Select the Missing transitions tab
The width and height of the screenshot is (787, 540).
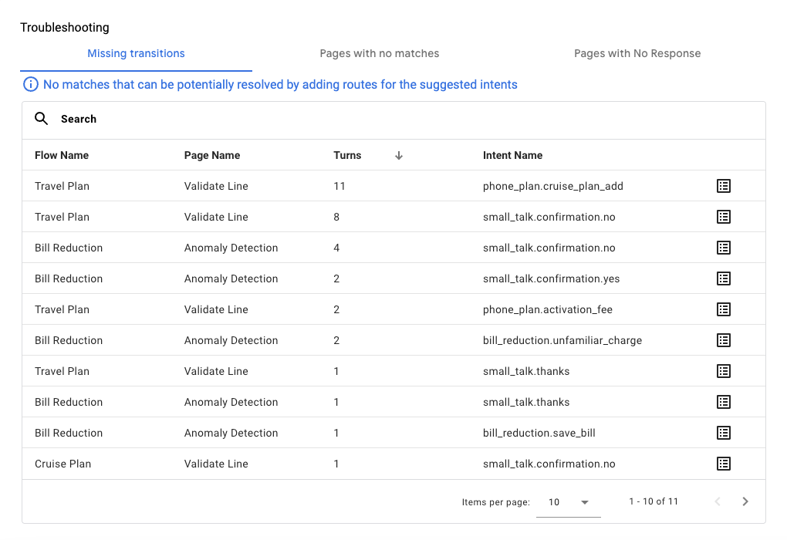pos(136,53)
